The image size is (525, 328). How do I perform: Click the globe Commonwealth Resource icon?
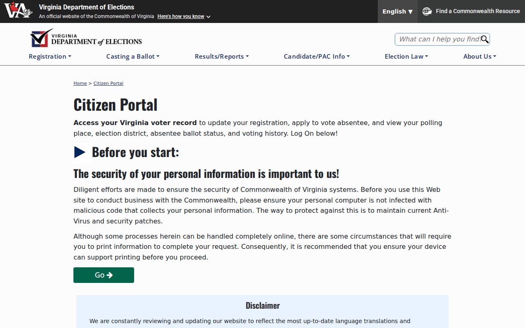point(427,11)
